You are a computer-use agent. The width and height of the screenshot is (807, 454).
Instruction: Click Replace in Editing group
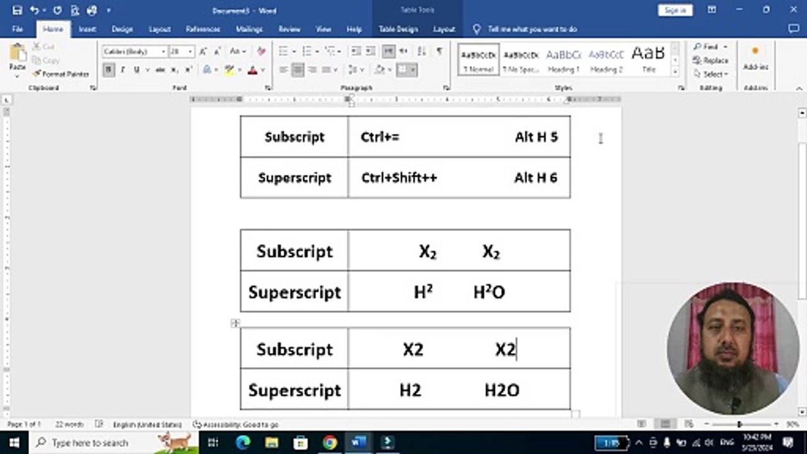711,61
